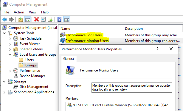
Task: Click the Task Scheduler clock icon
Action: tap(16, 38)
